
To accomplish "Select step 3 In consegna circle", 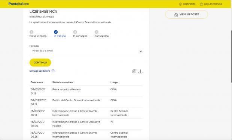I will click(x=75, y=32).
